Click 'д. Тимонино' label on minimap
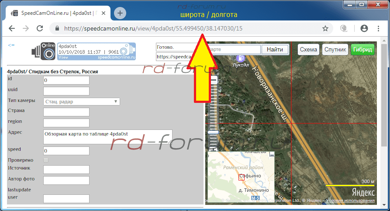 [x=254, y=190]
